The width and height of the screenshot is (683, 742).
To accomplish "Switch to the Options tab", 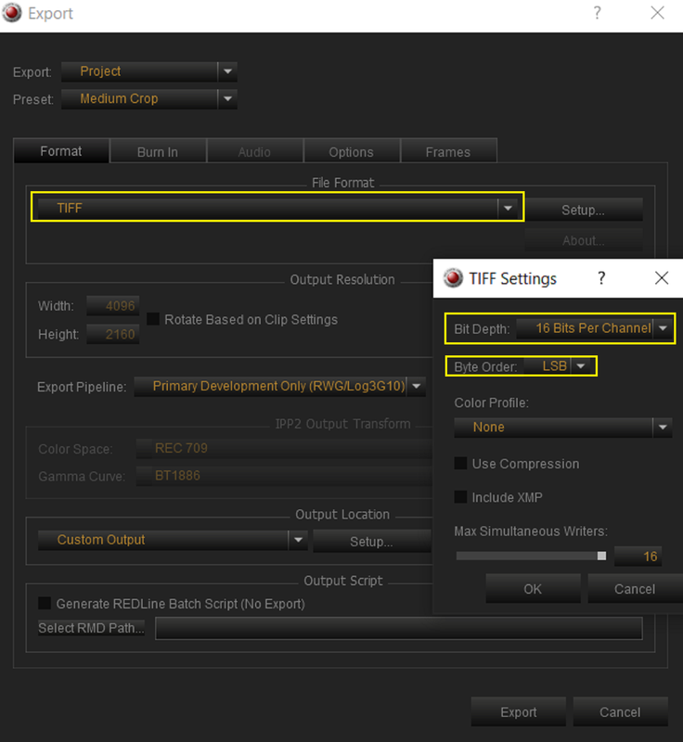I will [351, 152].
